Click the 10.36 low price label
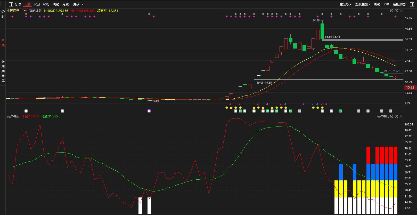Image resolution: width=417 pixels, height=215 pixels. pyautogui.click(x=156, y=101)
